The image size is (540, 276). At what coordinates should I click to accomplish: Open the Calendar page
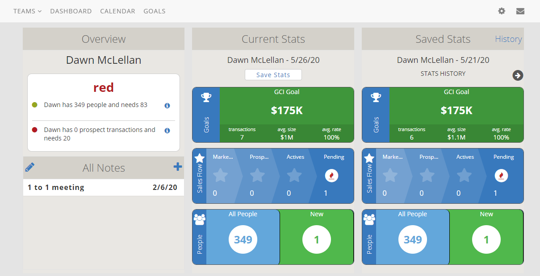(117, 11)
